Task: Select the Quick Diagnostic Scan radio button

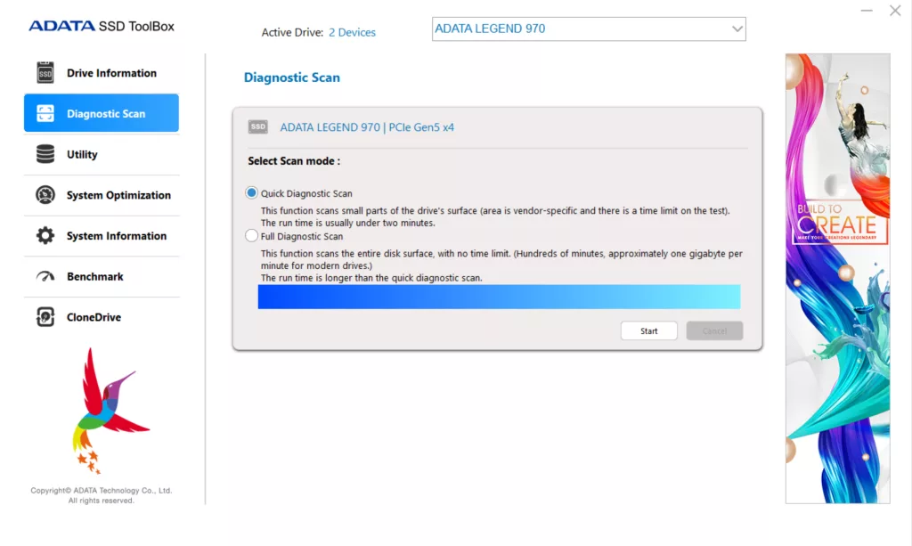Action: tap(251, 193)
